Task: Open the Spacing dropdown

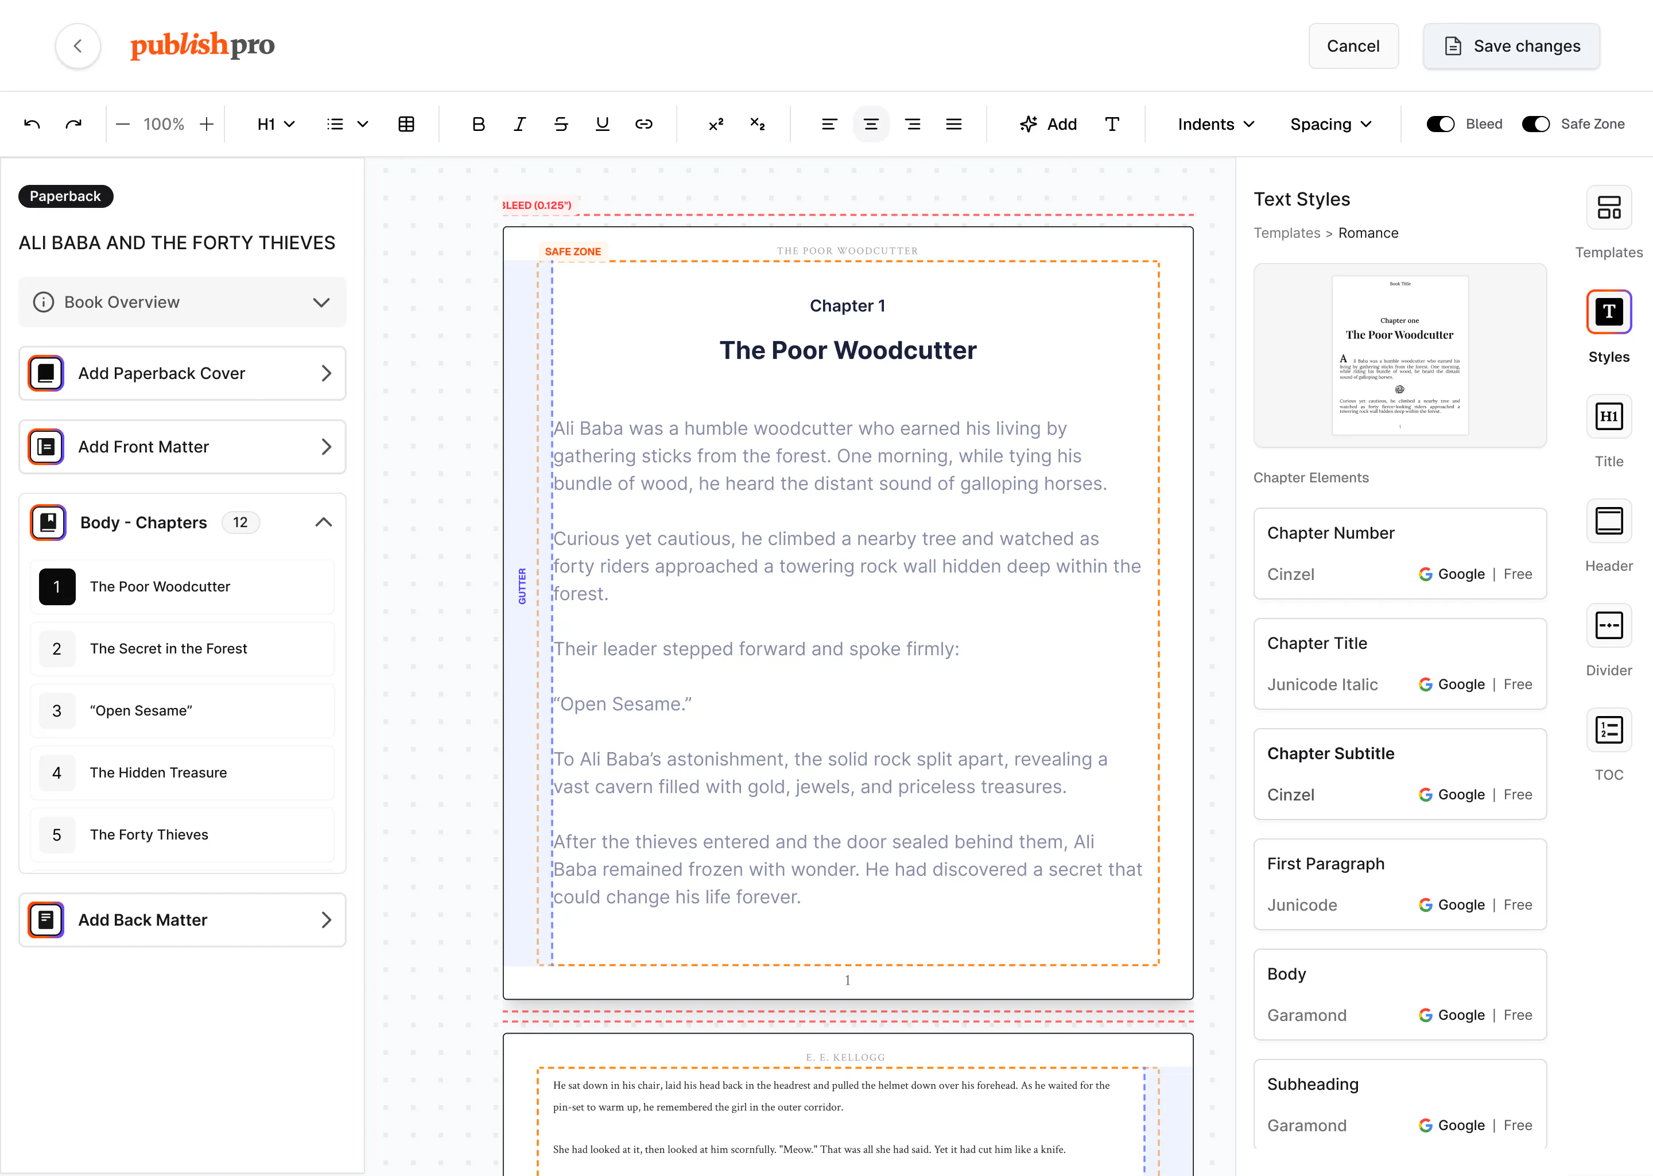Action: 1330,124
